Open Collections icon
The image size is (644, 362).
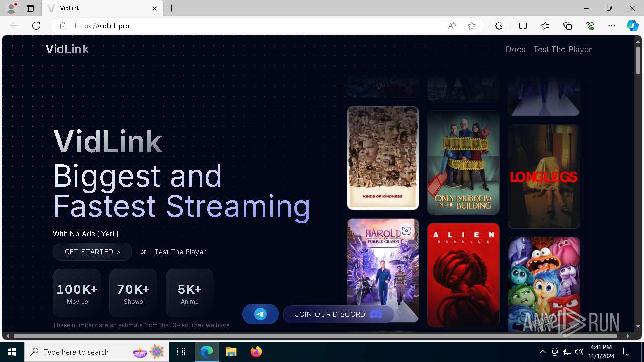pyautogui.click(x=568, y=26)
